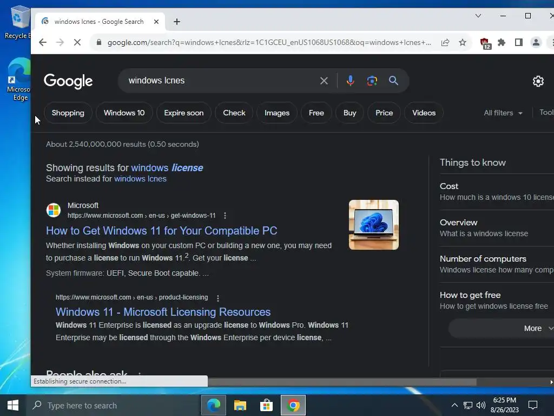Open Number of computers topic
The image size is (554, 416).
[x=497, y=264]
